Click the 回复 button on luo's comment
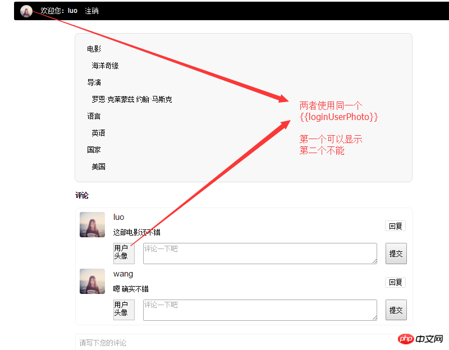Image resolution: width=449 pixels, height=350 pixels. coord(395,226)
